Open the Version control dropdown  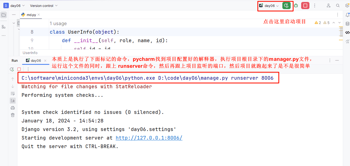(44, 6)
